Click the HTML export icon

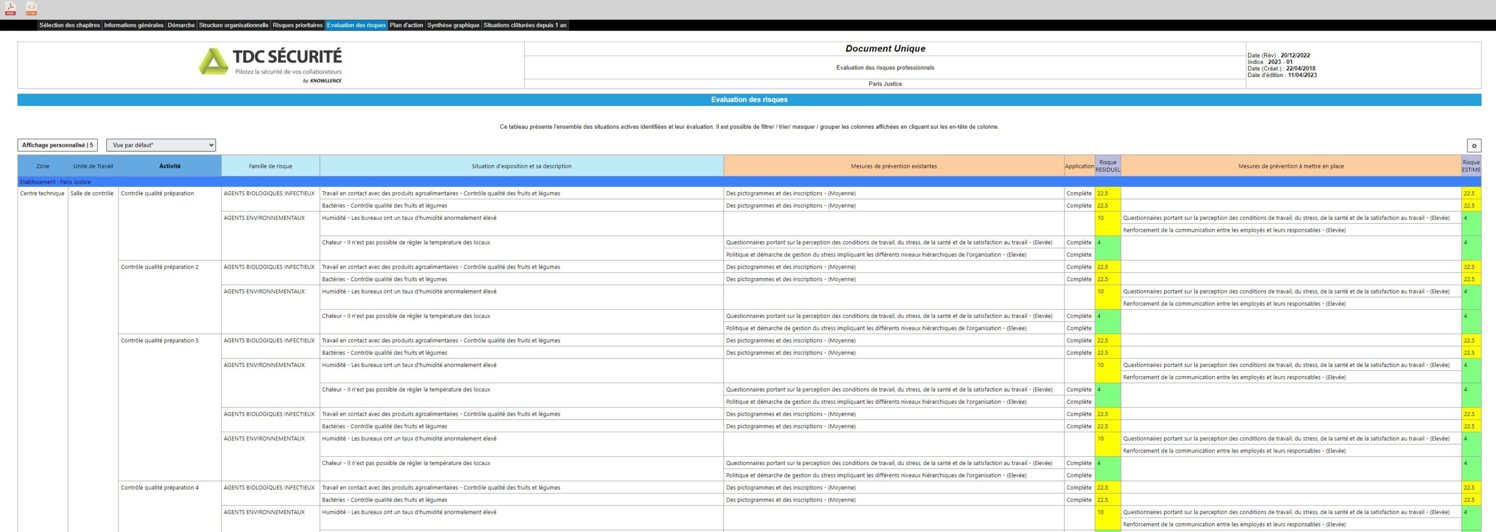click(x=31, y=9)
